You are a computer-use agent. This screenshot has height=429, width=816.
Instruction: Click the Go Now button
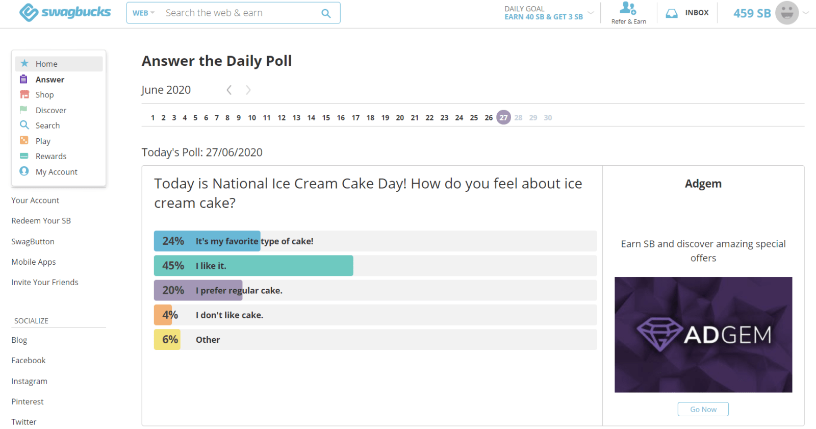click(703, 409)
